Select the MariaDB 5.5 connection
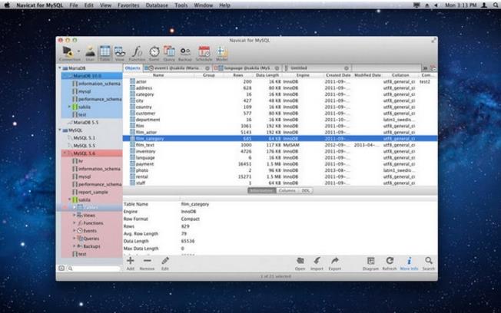Image resolution: width=501 pixels, height=313 pixels. coord(85,123)
